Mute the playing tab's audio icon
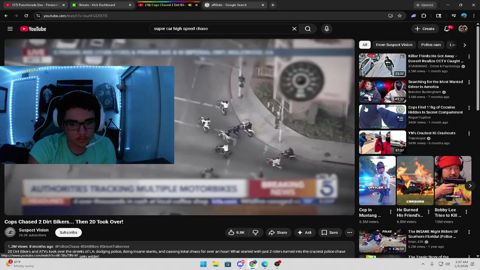The height and width of the screenshot is (270, 480). pyautogui.click(x=190, y=5)
